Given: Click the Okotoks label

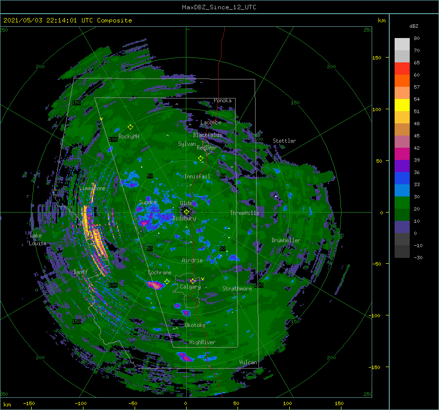Looking at the screenshot, I should point(195,325).
